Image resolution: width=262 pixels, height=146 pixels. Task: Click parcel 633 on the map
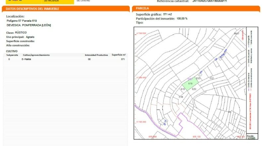[x=198, y=78]
